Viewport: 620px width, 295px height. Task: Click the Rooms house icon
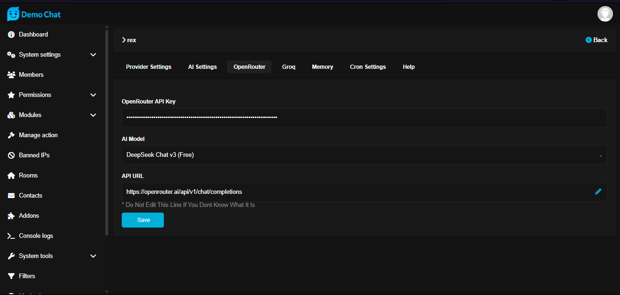pos(11,176)
